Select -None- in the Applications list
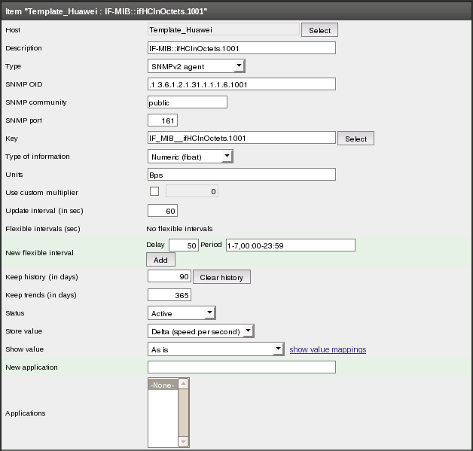Viewport: 473px width, 451px height. (x=162, y=385)
